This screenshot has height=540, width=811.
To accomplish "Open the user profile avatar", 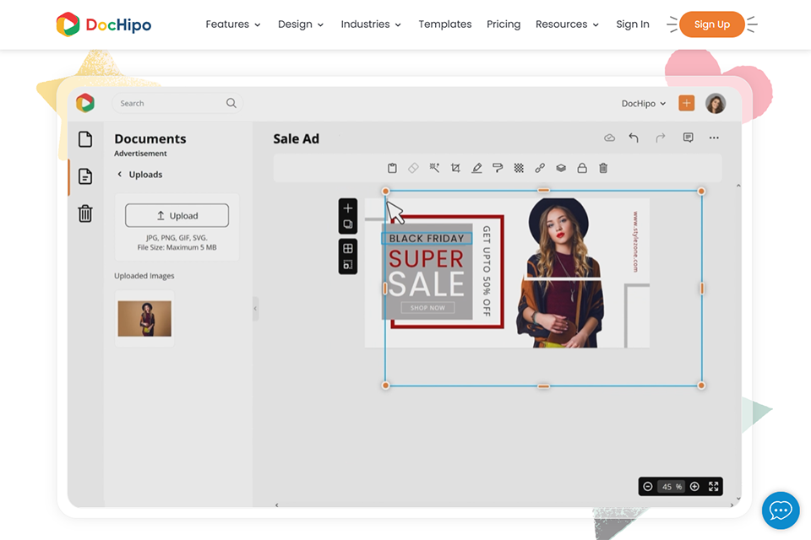I will tap(716, 103).
